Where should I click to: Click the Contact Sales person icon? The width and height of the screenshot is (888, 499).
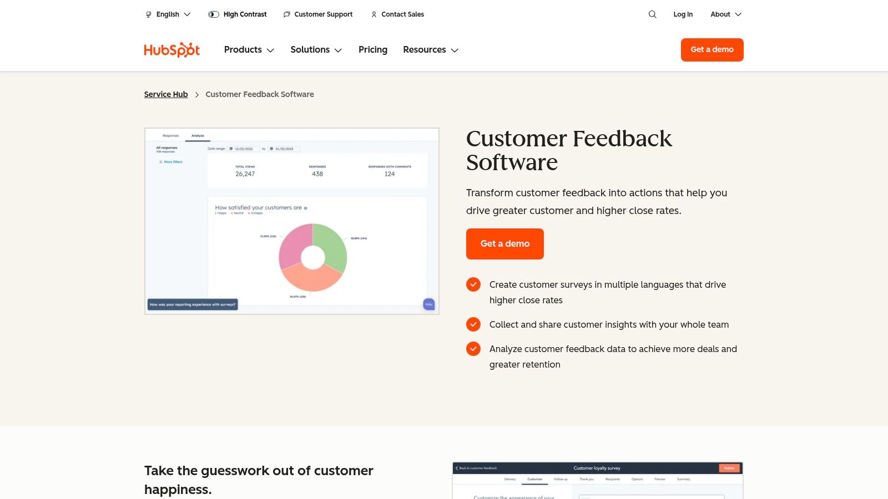pyautogui.click(x=374, y=14)
